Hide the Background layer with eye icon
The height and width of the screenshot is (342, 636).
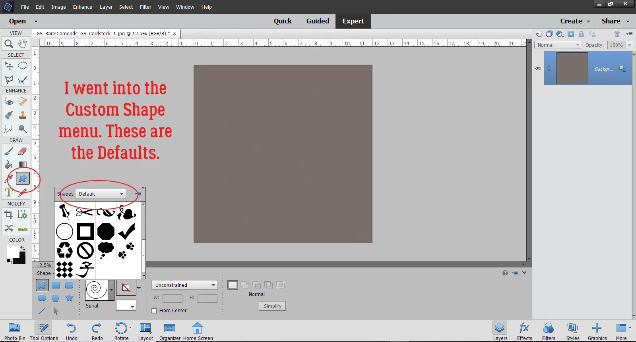coord(538,69)
